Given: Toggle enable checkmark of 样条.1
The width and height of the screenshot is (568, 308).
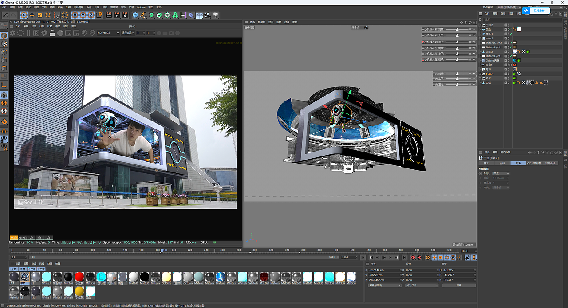Looking at the screenshot, I should [512, 34].
